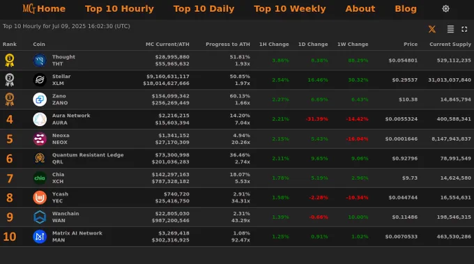This screenshot has width=474, height=264.
Task: Go to the Home page
Action: point(51,9)
